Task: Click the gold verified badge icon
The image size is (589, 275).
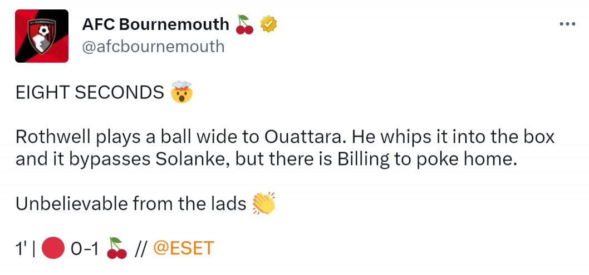Action: (268, 24)
